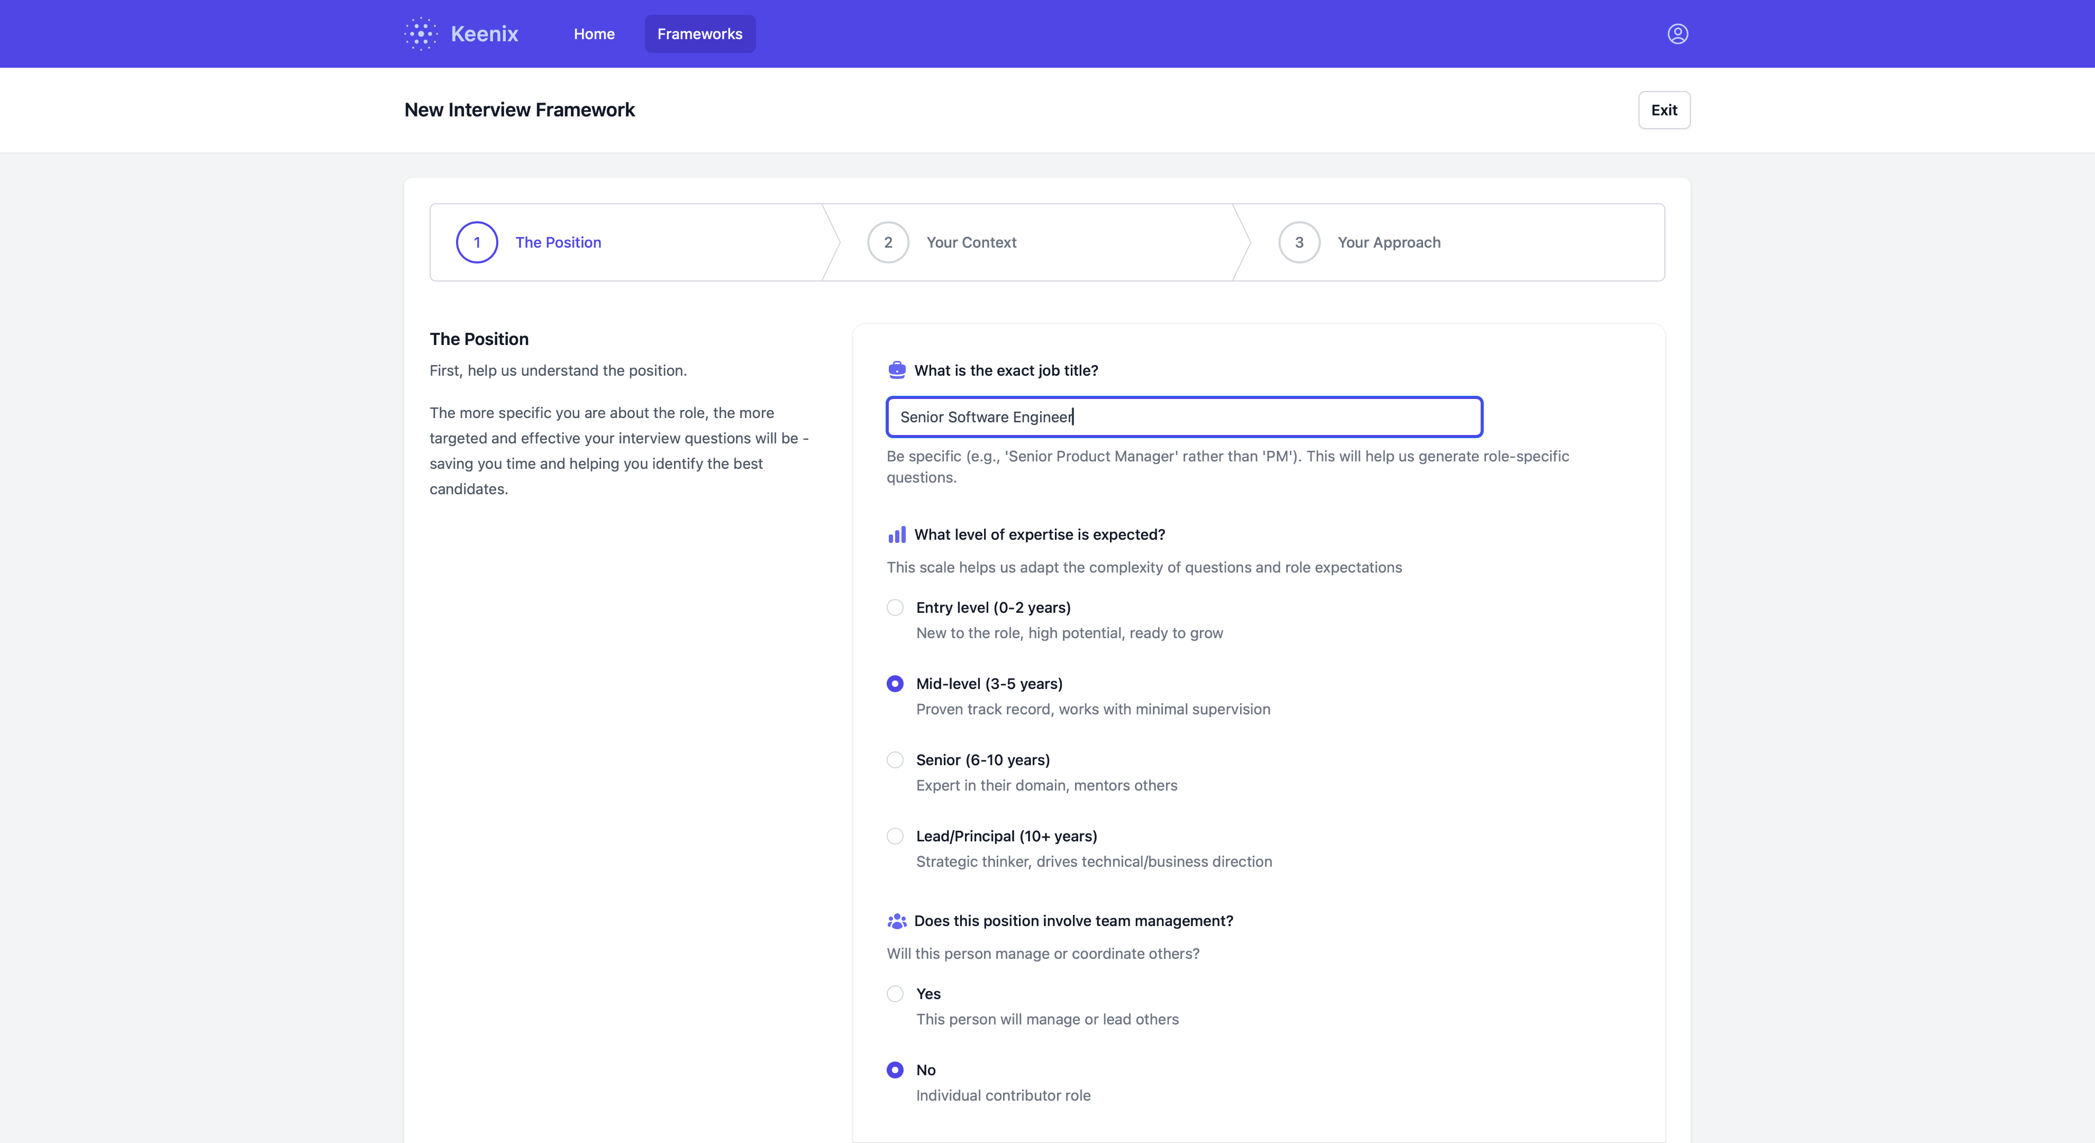The width and height of the screenshot is (2095, 1143).
Task: Select Yes for team management
Action: point(895,994)
